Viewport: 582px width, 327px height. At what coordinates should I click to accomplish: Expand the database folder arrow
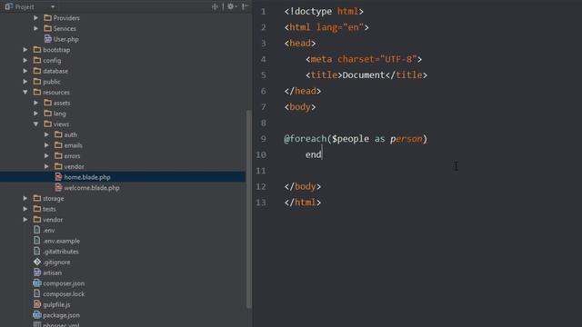(x=25, y=71)
